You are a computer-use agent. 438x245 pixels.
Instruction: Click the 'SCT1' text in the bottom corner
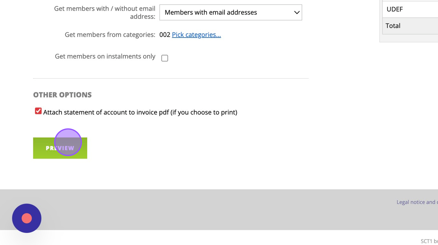click(x=427, y=241)
